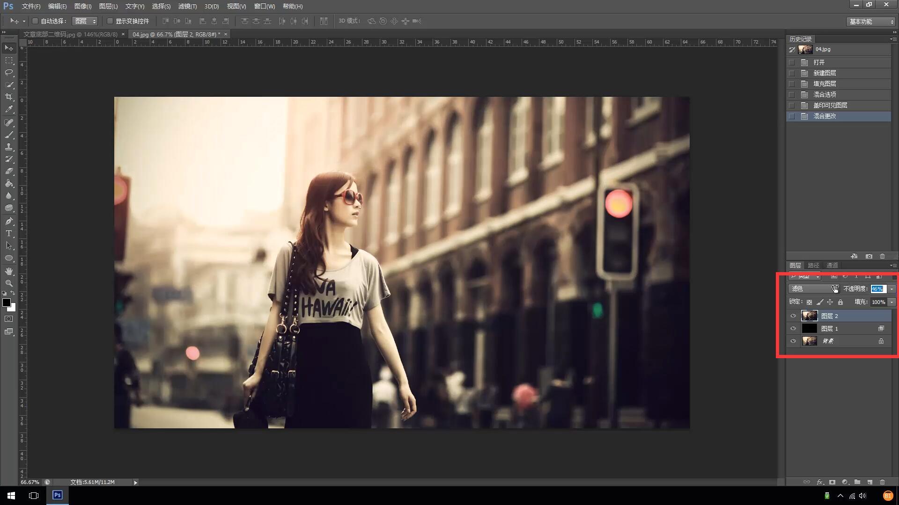The image size is (899, 505).
Task: Open the Windows Start menu
Action: [x=11, y=495]
